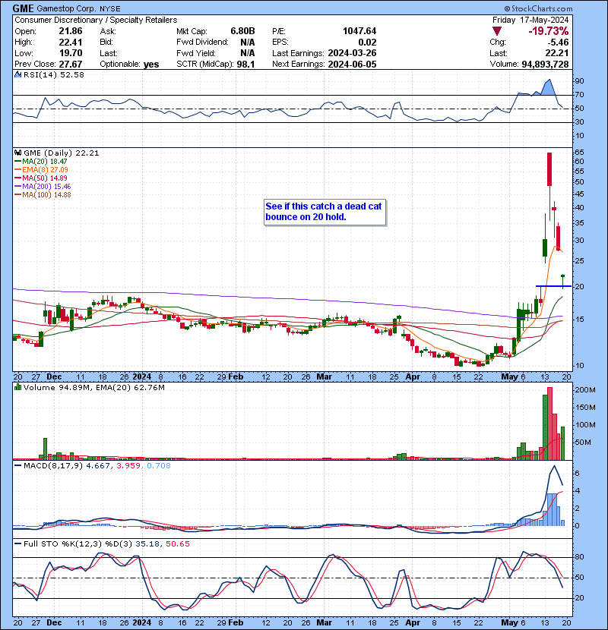The height and width of the screenshot is (630, 608).
Task: Click the blue horizontal support line at 20
Action: [553, 286]
